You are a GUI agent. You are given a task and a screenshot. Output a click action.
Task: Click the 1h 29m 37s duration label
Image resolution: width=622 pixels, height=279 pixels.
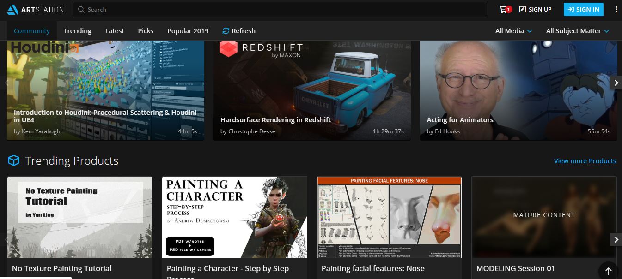click(x=388, y=131)
